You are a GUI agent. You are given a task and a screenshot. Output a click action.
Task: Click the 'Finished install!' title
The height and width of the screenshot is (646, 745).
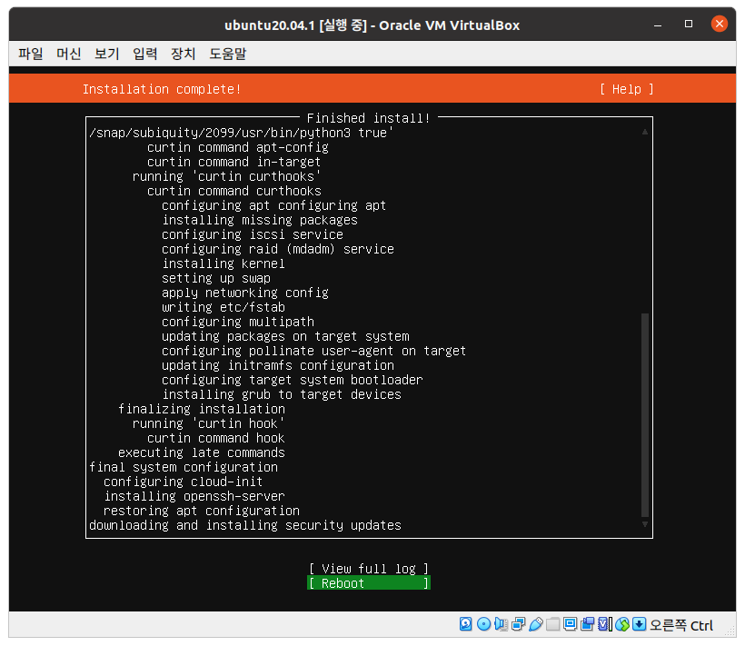pos(368,118)
